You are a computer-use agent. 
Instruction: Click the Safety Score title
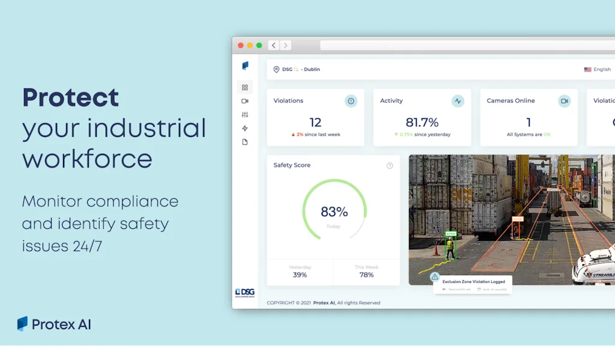(292, 165)
